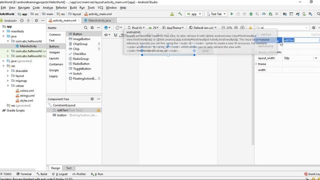
Task: Open the AVD Manager icon
Action: (x=304, y=14)
